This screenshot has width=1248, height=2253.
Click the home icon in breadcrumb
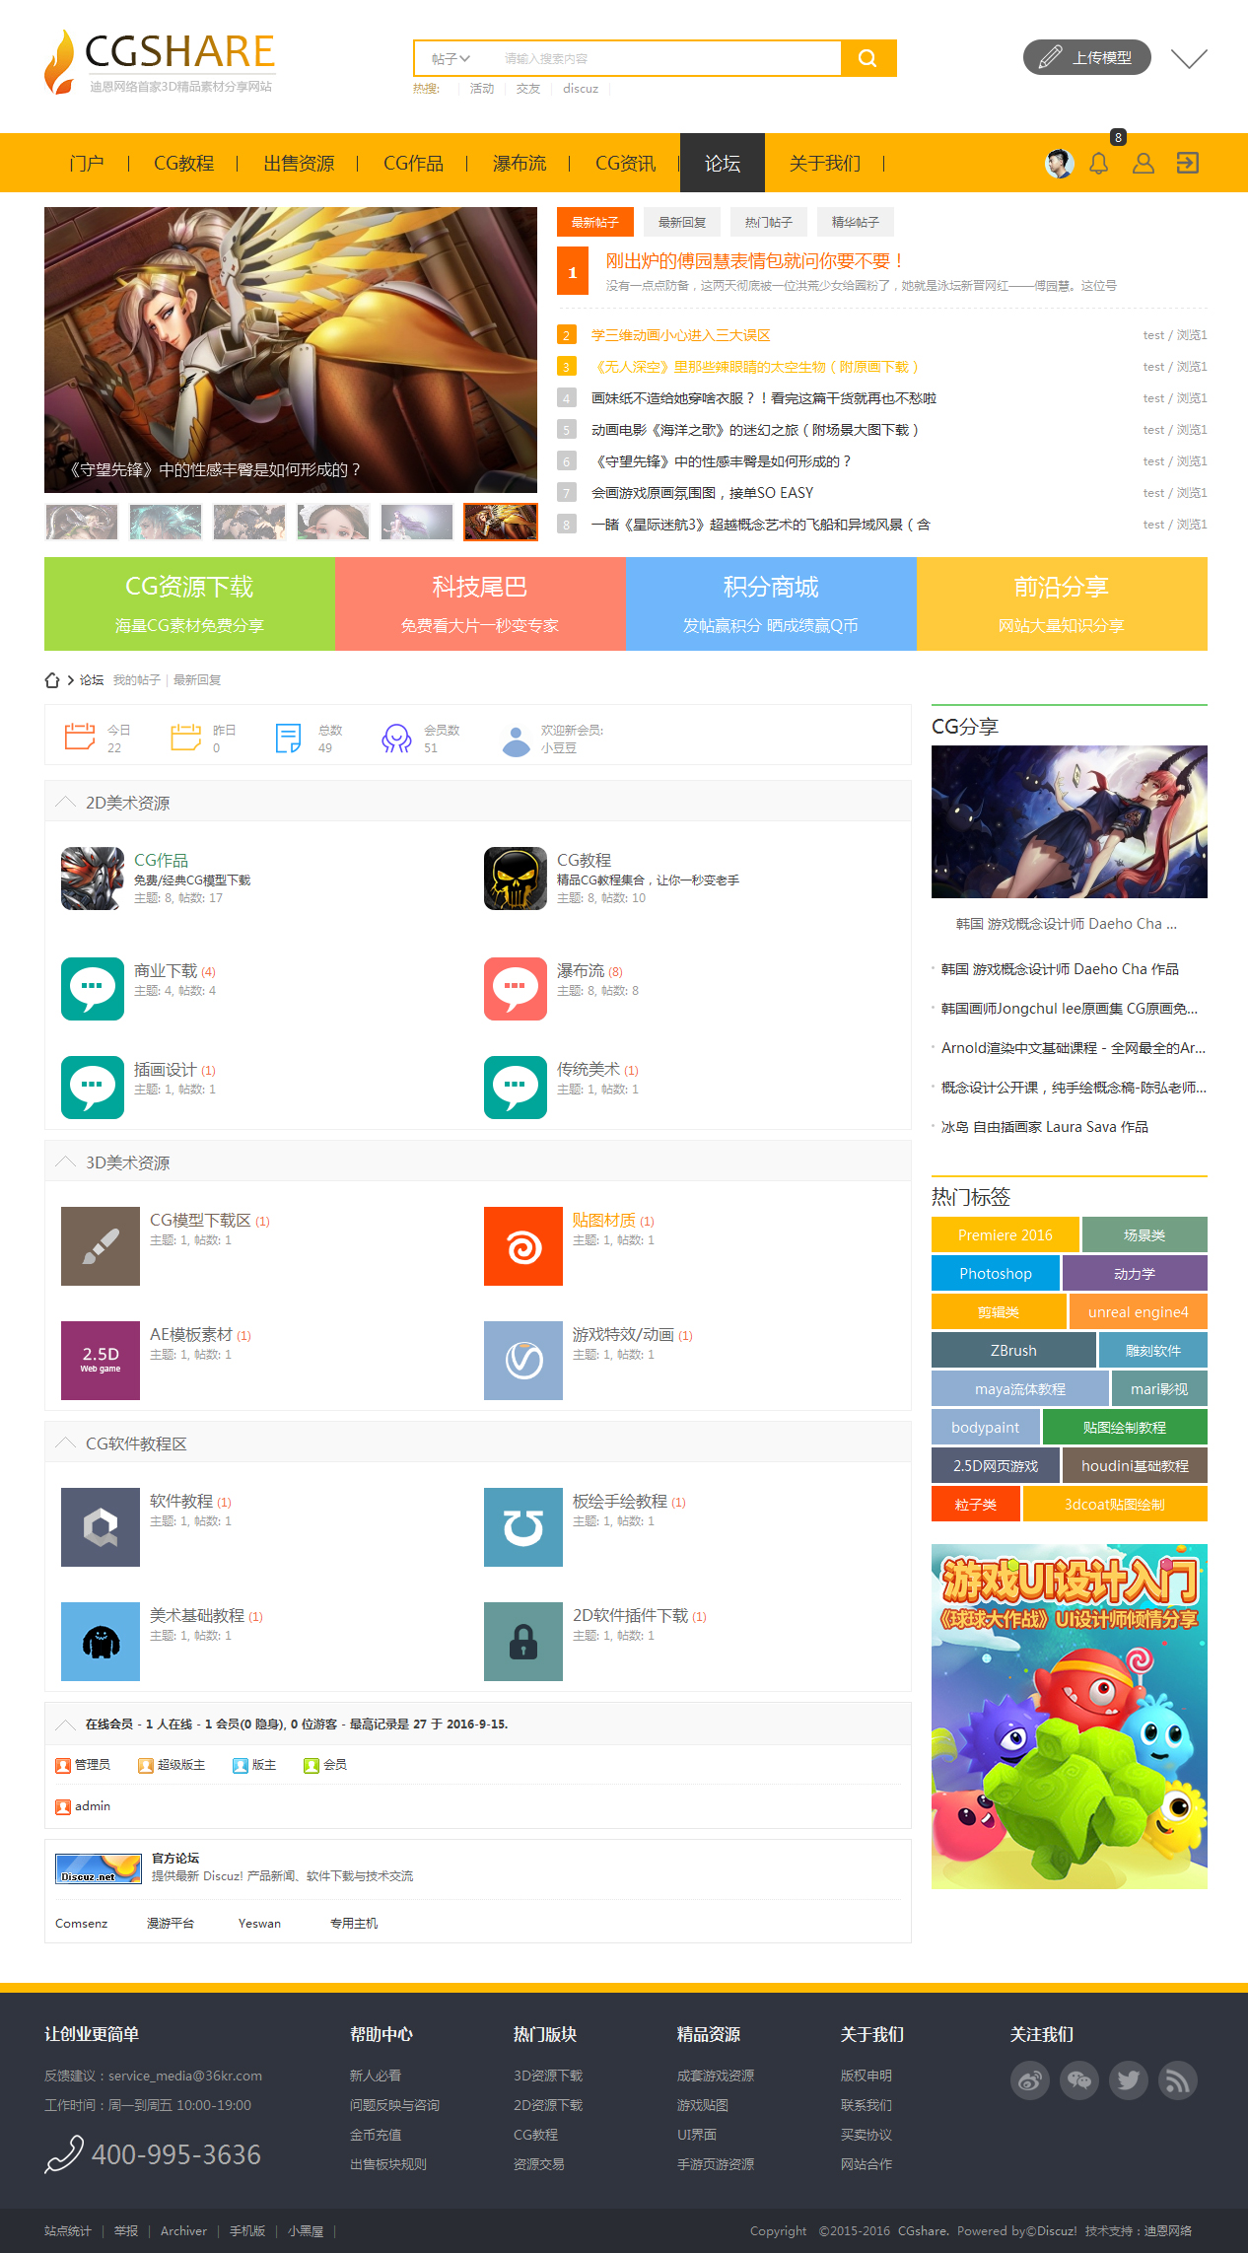click(52, 680)
